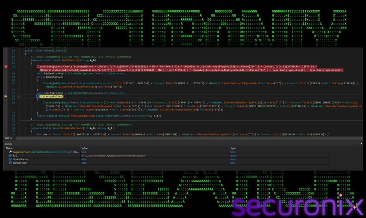366x218 pixels.
Task: Click the false value of hiddenStartup
Action: [84, 159]
